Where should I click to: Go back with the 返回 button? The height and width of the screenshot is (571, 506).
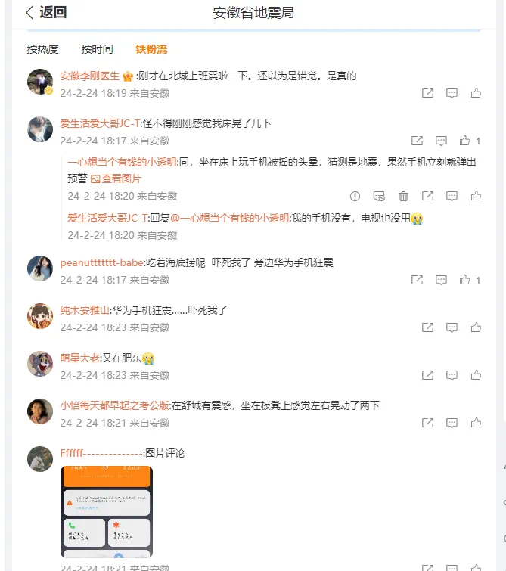[x=46, y=12]
